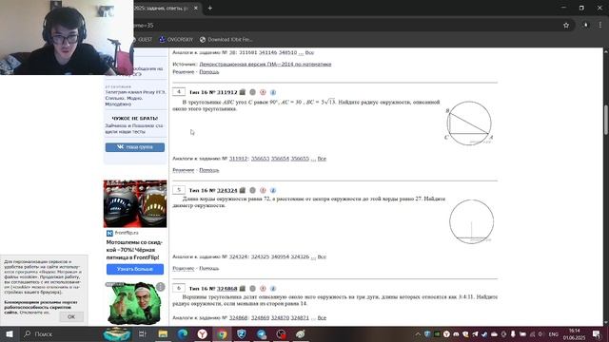Open Telegram-канал Решу ЕГЭ sidebar link

pos(135,98)
